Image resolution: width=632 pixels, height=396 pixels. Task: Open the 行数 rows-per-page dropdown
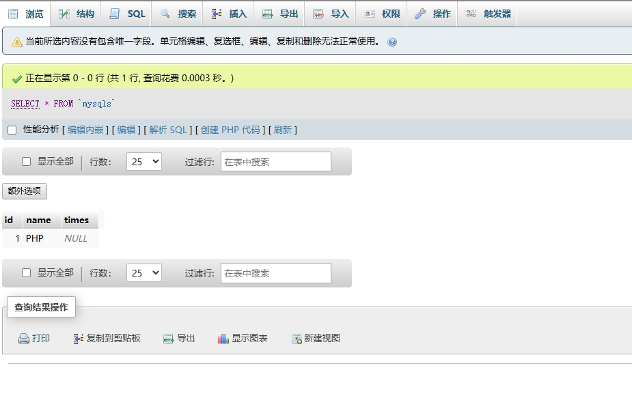point(143,161)
